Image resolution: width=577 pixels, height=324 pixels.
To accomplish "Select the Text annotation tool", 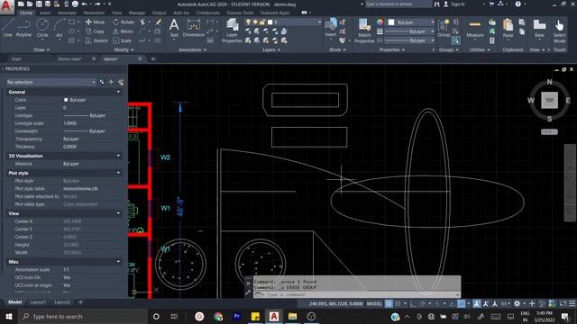I will 174,28.
